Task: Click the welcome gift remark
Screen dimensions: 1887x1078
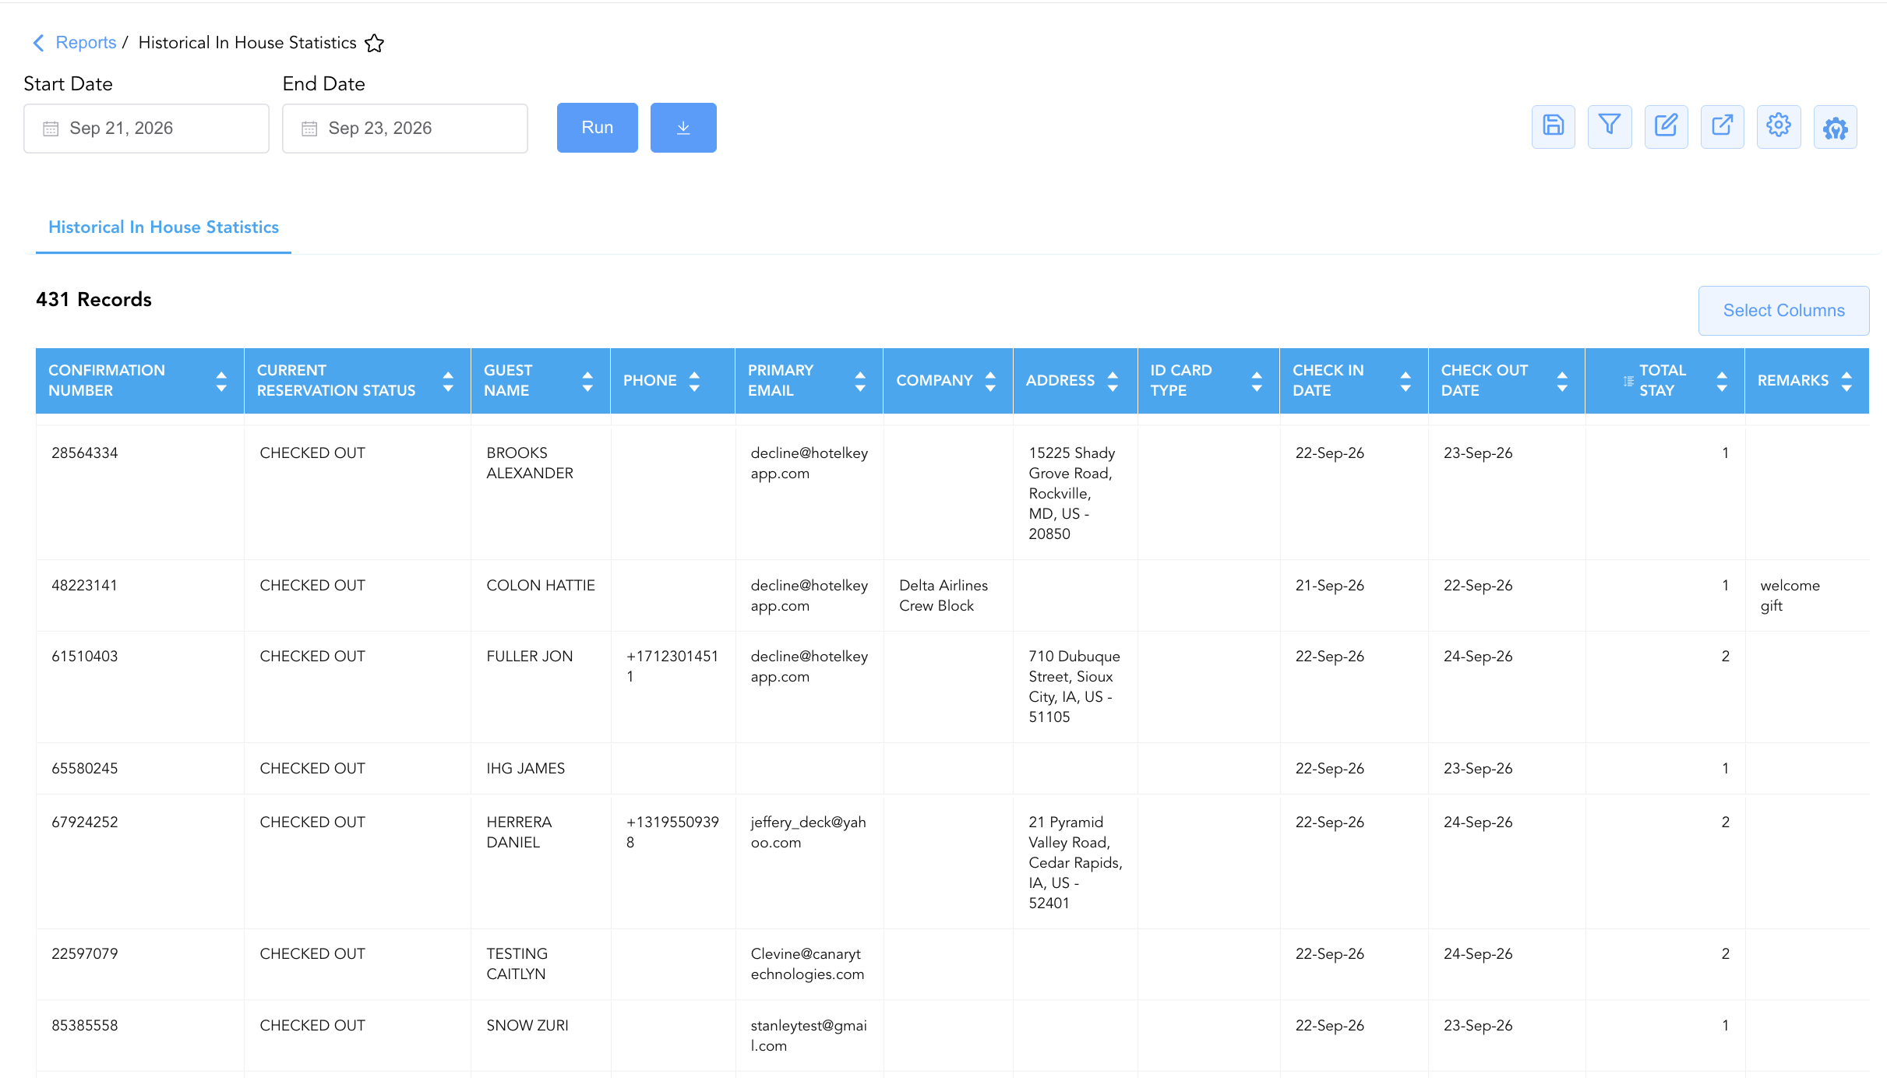Action: click(x=1790, y=595)
